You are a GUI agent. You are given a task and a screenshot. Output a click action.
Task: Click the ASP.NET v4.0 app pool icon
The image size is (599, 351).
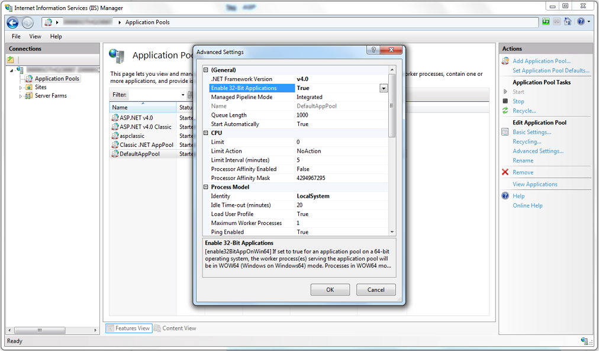click(x=115, y=118)
